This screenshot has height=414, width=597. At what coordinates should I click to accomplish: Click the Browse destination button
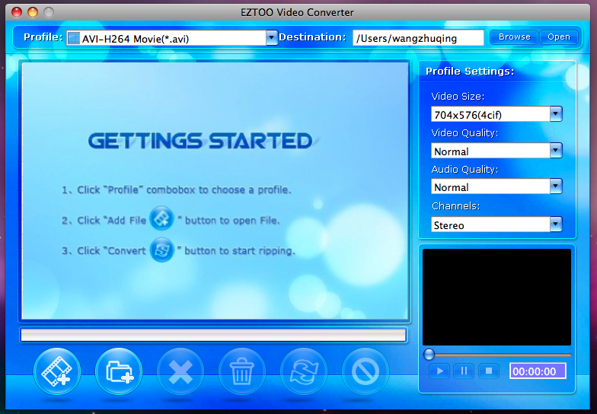[514, 37]
